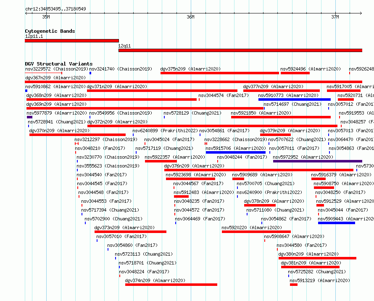Select dgv378n209 (Almarri2020) label
This screenshot has width=374, height=301.
click(274, 201)
